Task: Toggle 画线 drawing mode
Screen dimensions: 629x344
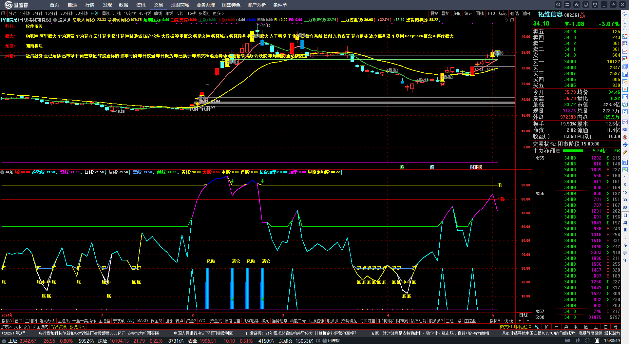Action: 480,13
